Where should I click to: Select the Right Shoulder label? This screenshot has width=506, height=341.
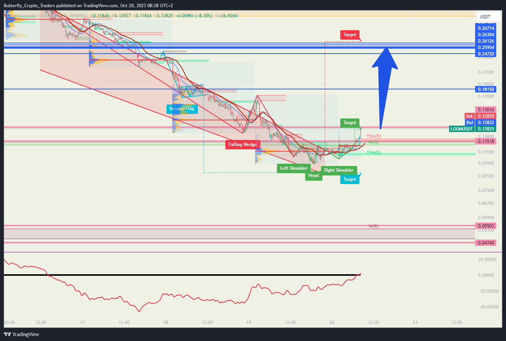tap(339, 170)
